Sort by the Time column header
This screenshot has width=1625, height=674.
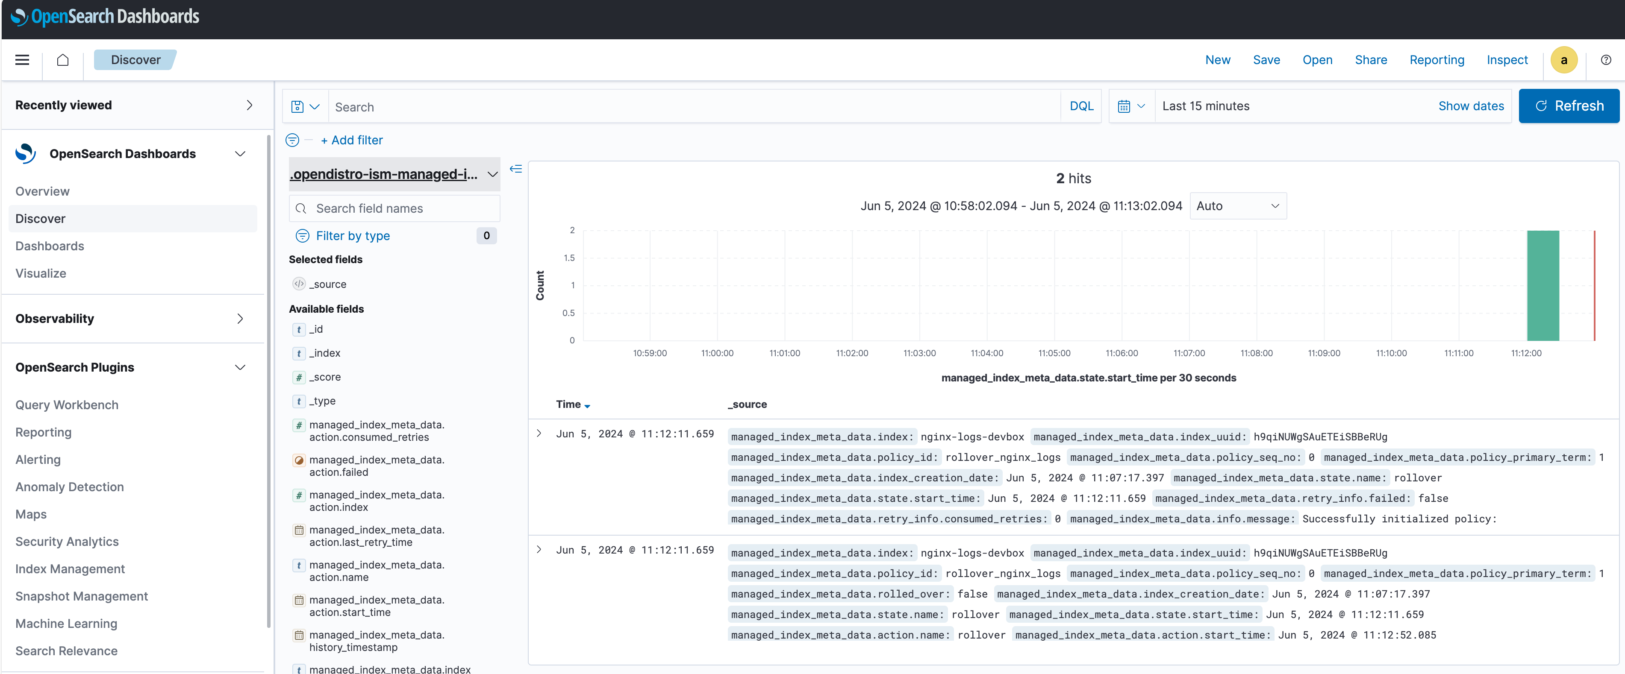[x=573, y=405]
